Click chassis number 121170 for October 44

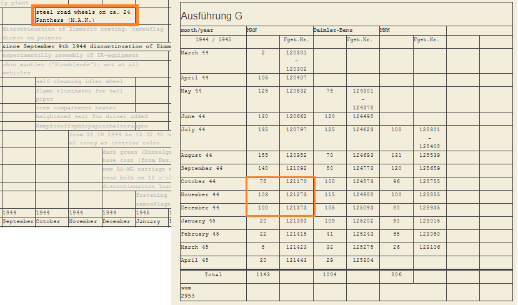pyautogui.click(x=296, y=181)
